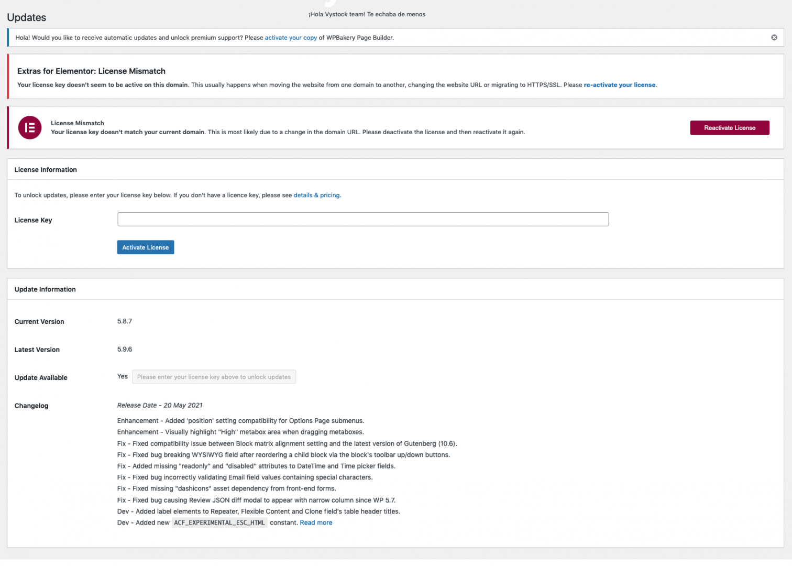This screenshot has width=792, height=566.
Task: Click the 'License Key' label
Action: tap(34, 221)
